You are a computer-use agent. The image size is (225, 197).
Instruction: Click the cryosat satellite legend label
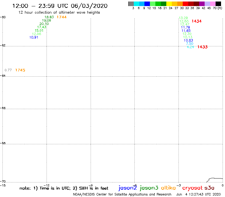[192, 188]
